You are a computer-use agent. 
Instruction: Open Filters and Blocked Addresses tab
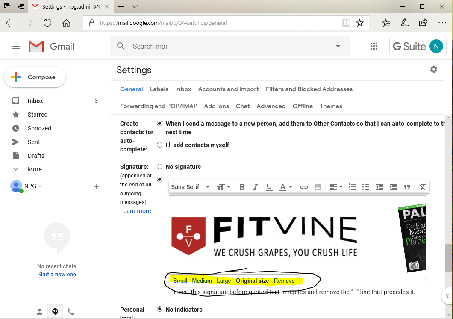pos(309,89)
